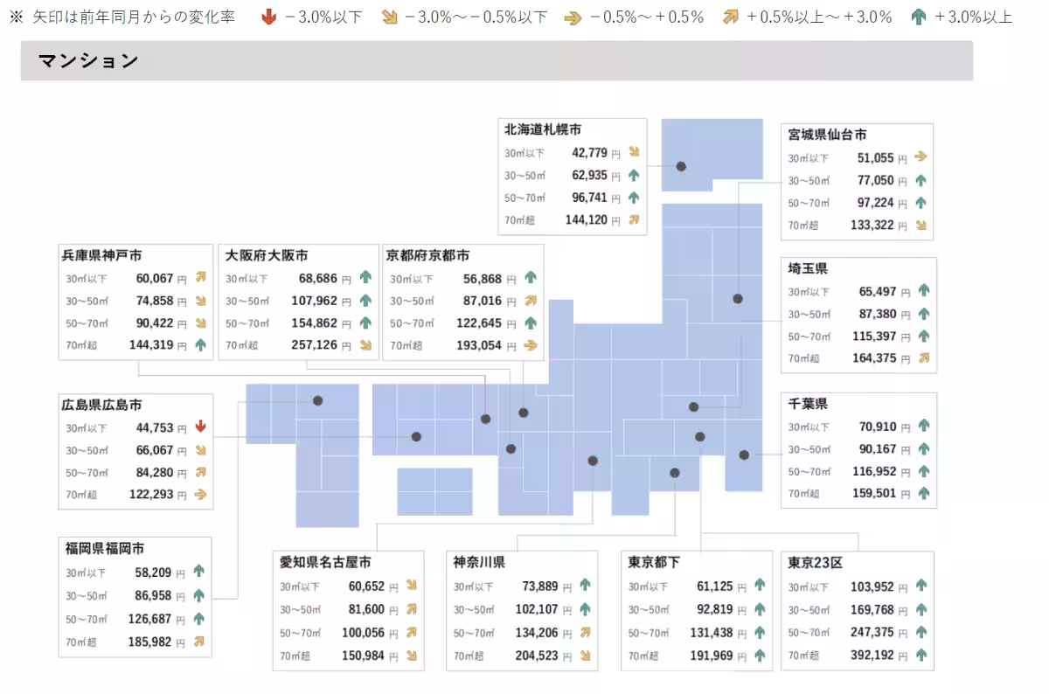The height and width of the screenshot is (694, 1049).
Task: Click the Sapporo dot marker on Hokkaido
Action: (681, 166)
